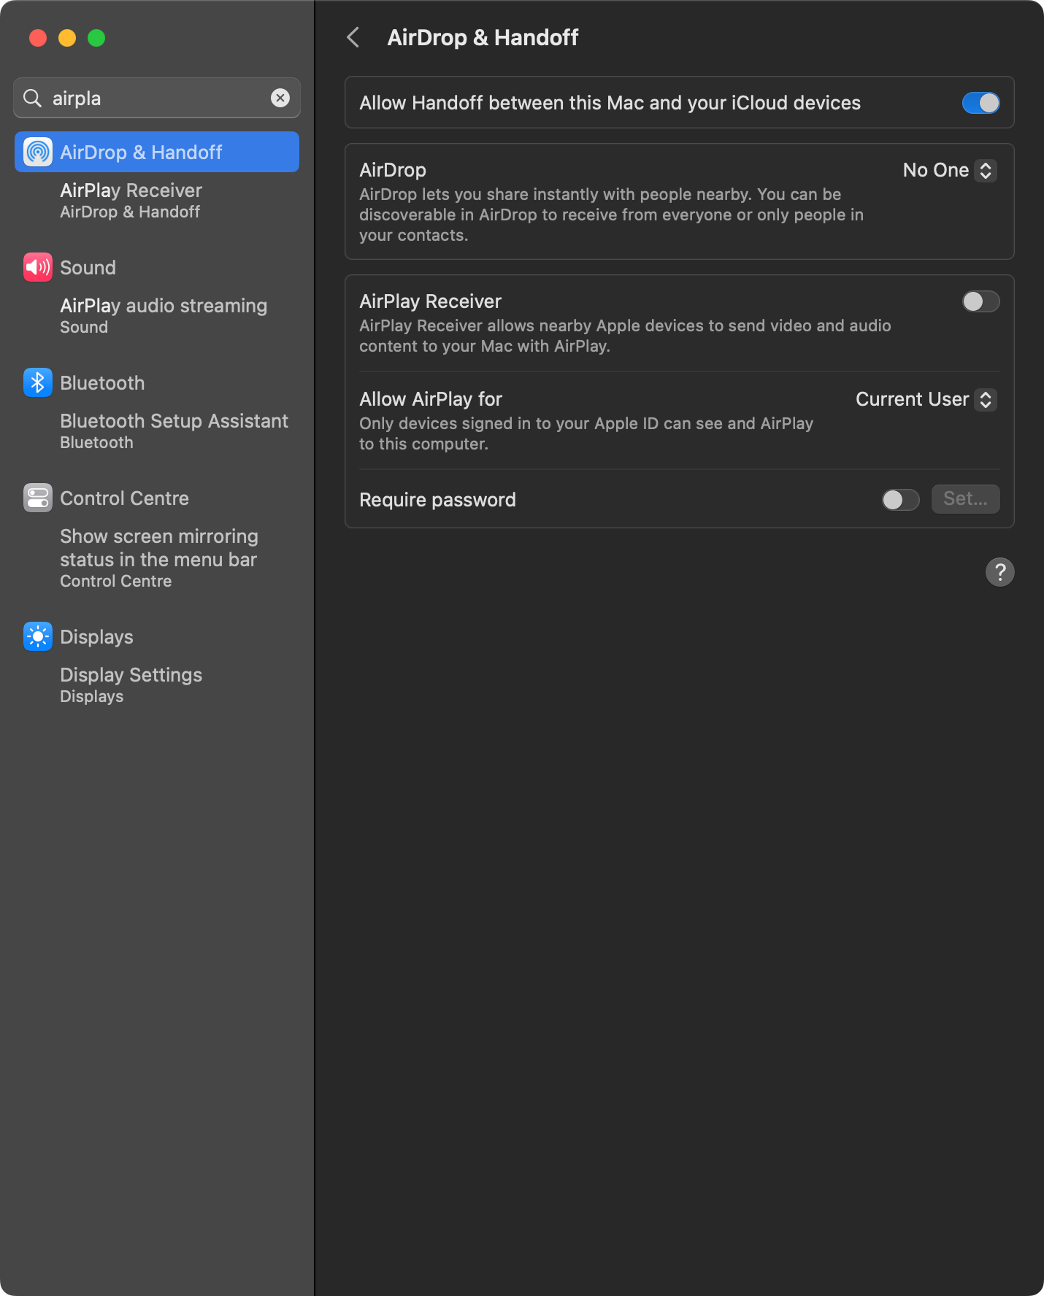Select Displays in the sidebar
The width and height of the screenshot is (1044, 1296).
pos(157,636)
